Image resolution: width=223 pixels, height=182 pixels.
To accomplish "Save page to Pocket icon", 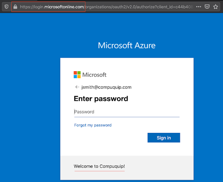I will (x=207, y=7).
